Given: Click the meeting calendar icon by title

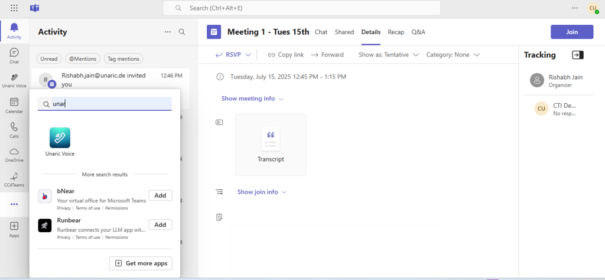Looking at the screenshot, I should (214, 32).
